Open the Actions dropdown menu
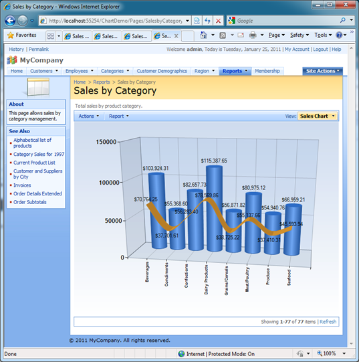The width and height of the screenshot is (359, 362). (x=89, y=116)
